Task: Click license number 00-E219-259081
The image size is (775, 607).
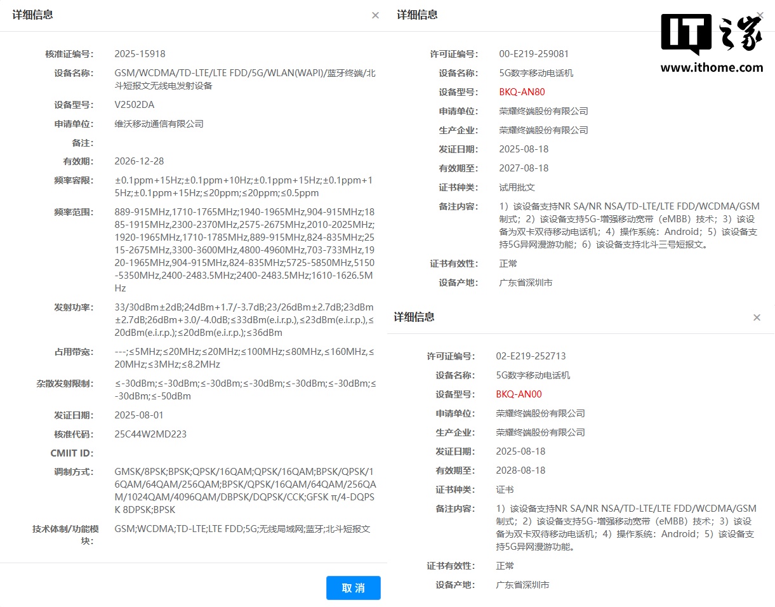Action: [534, 54]
